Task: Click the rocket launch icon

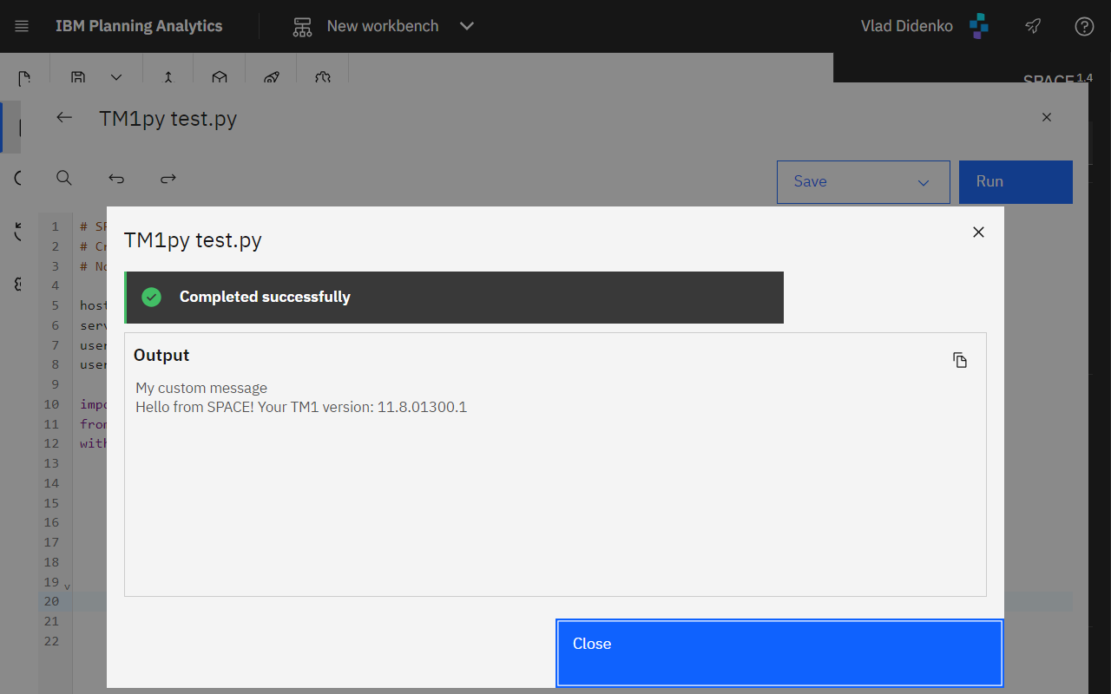Action: pyautogui.click(x=1033, y=26)
